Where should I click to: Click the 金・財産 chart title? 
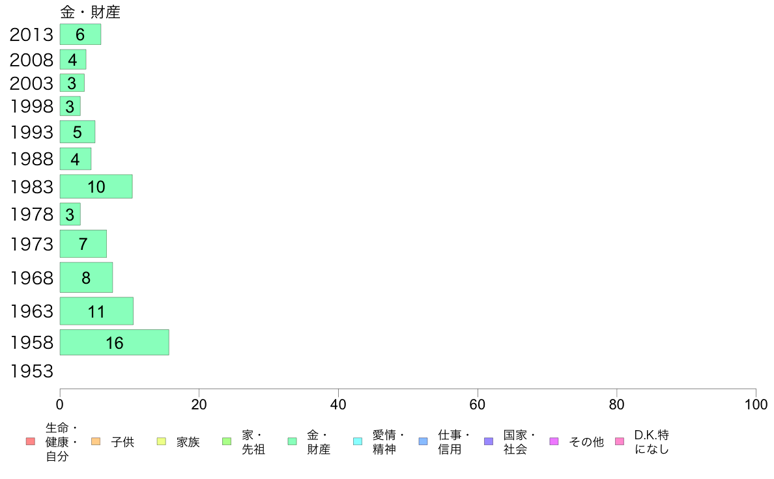tap(91, 12)
